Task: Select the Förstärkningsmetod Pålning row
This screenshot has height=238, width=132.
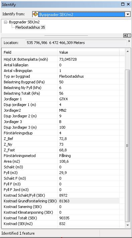Action: click(x=61, y=156)
